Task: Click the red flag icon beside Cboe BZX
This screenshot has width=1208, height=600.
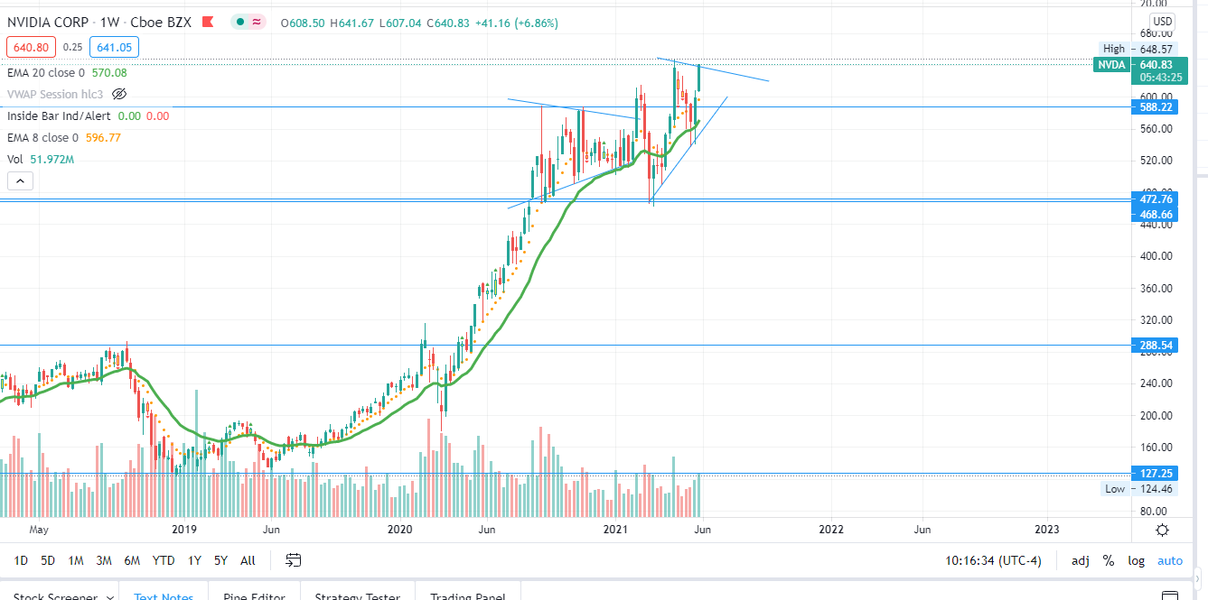Action: point(208,23)
